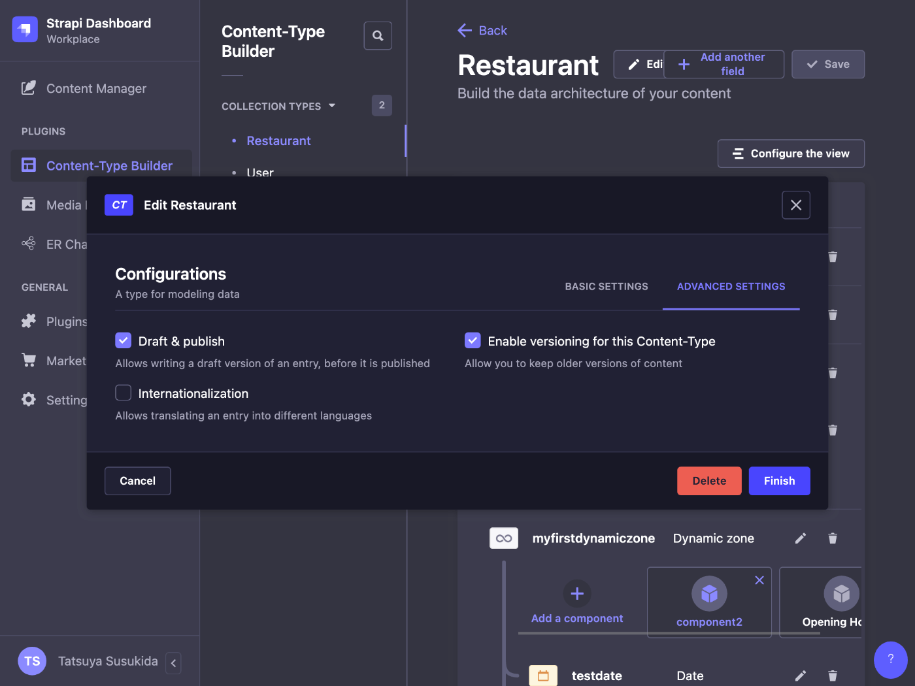Click Add another field button
The image size is (915, 686).
click(x=724, y=64)
